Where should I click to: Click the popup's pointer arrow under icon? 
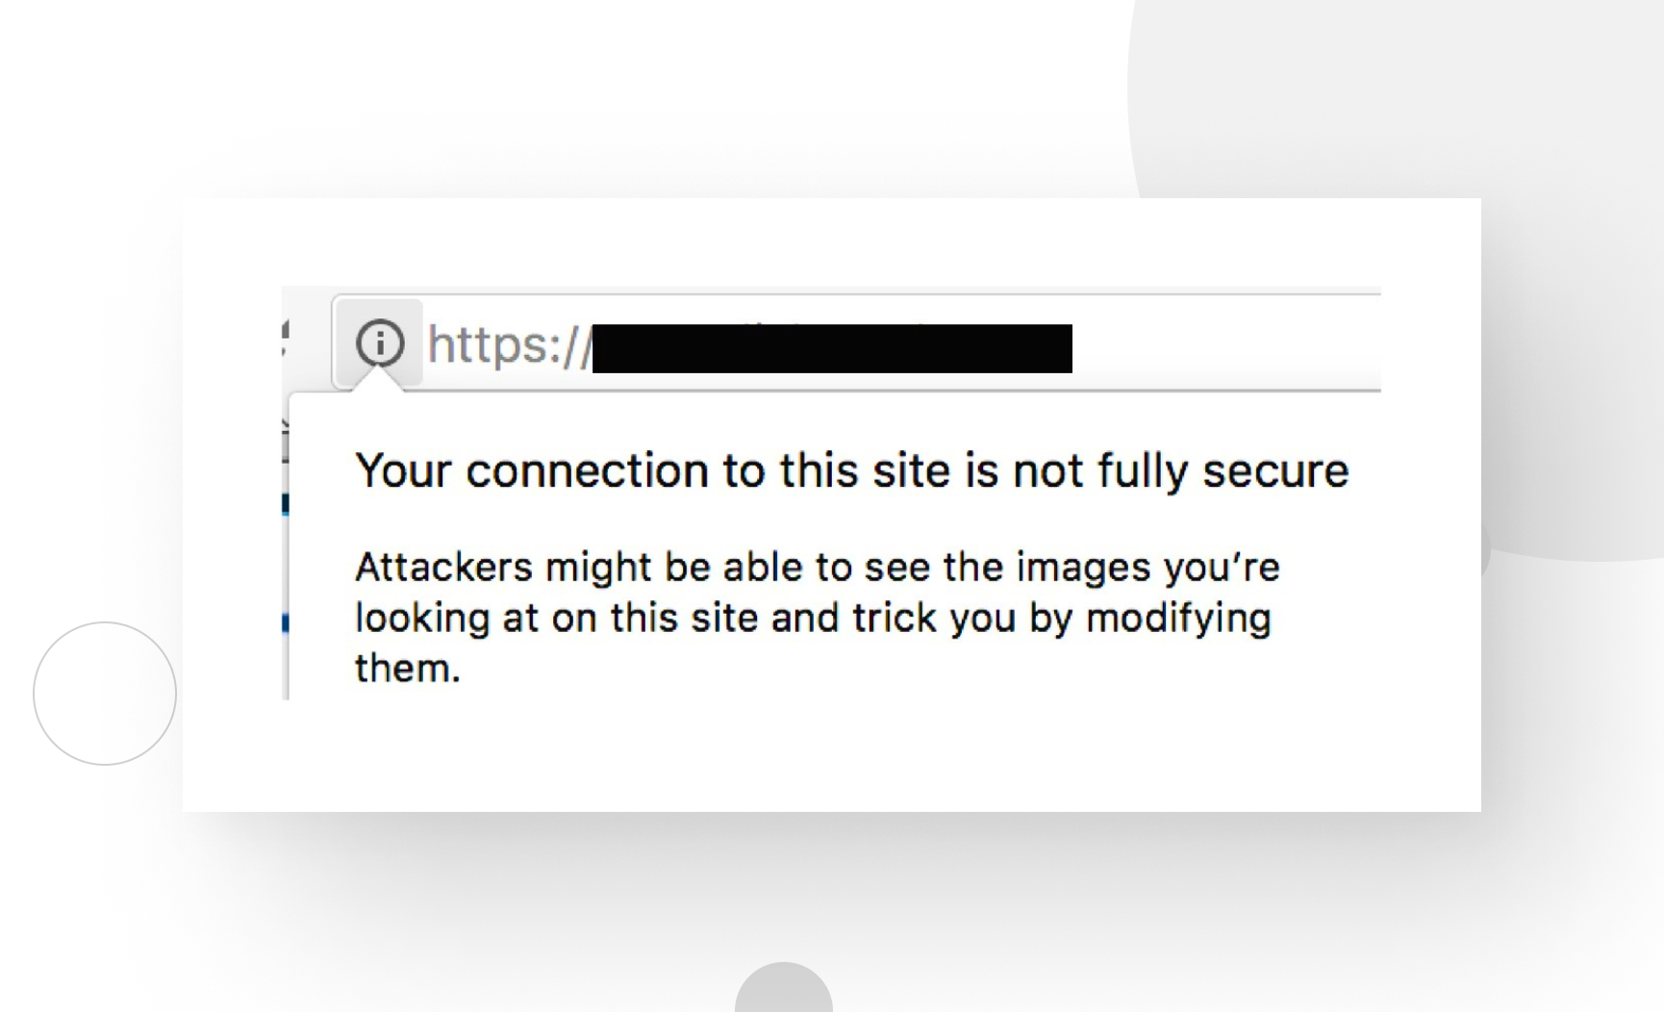[379, 381]
